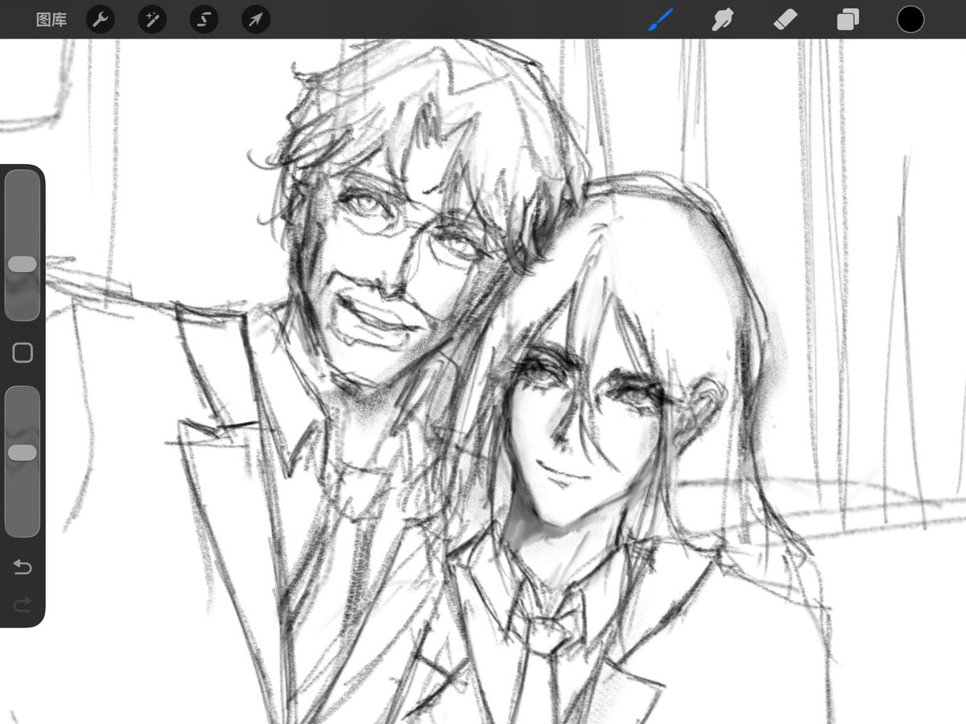Undo the last stroke
The image size is (966, 724).
tap(23, 568)
